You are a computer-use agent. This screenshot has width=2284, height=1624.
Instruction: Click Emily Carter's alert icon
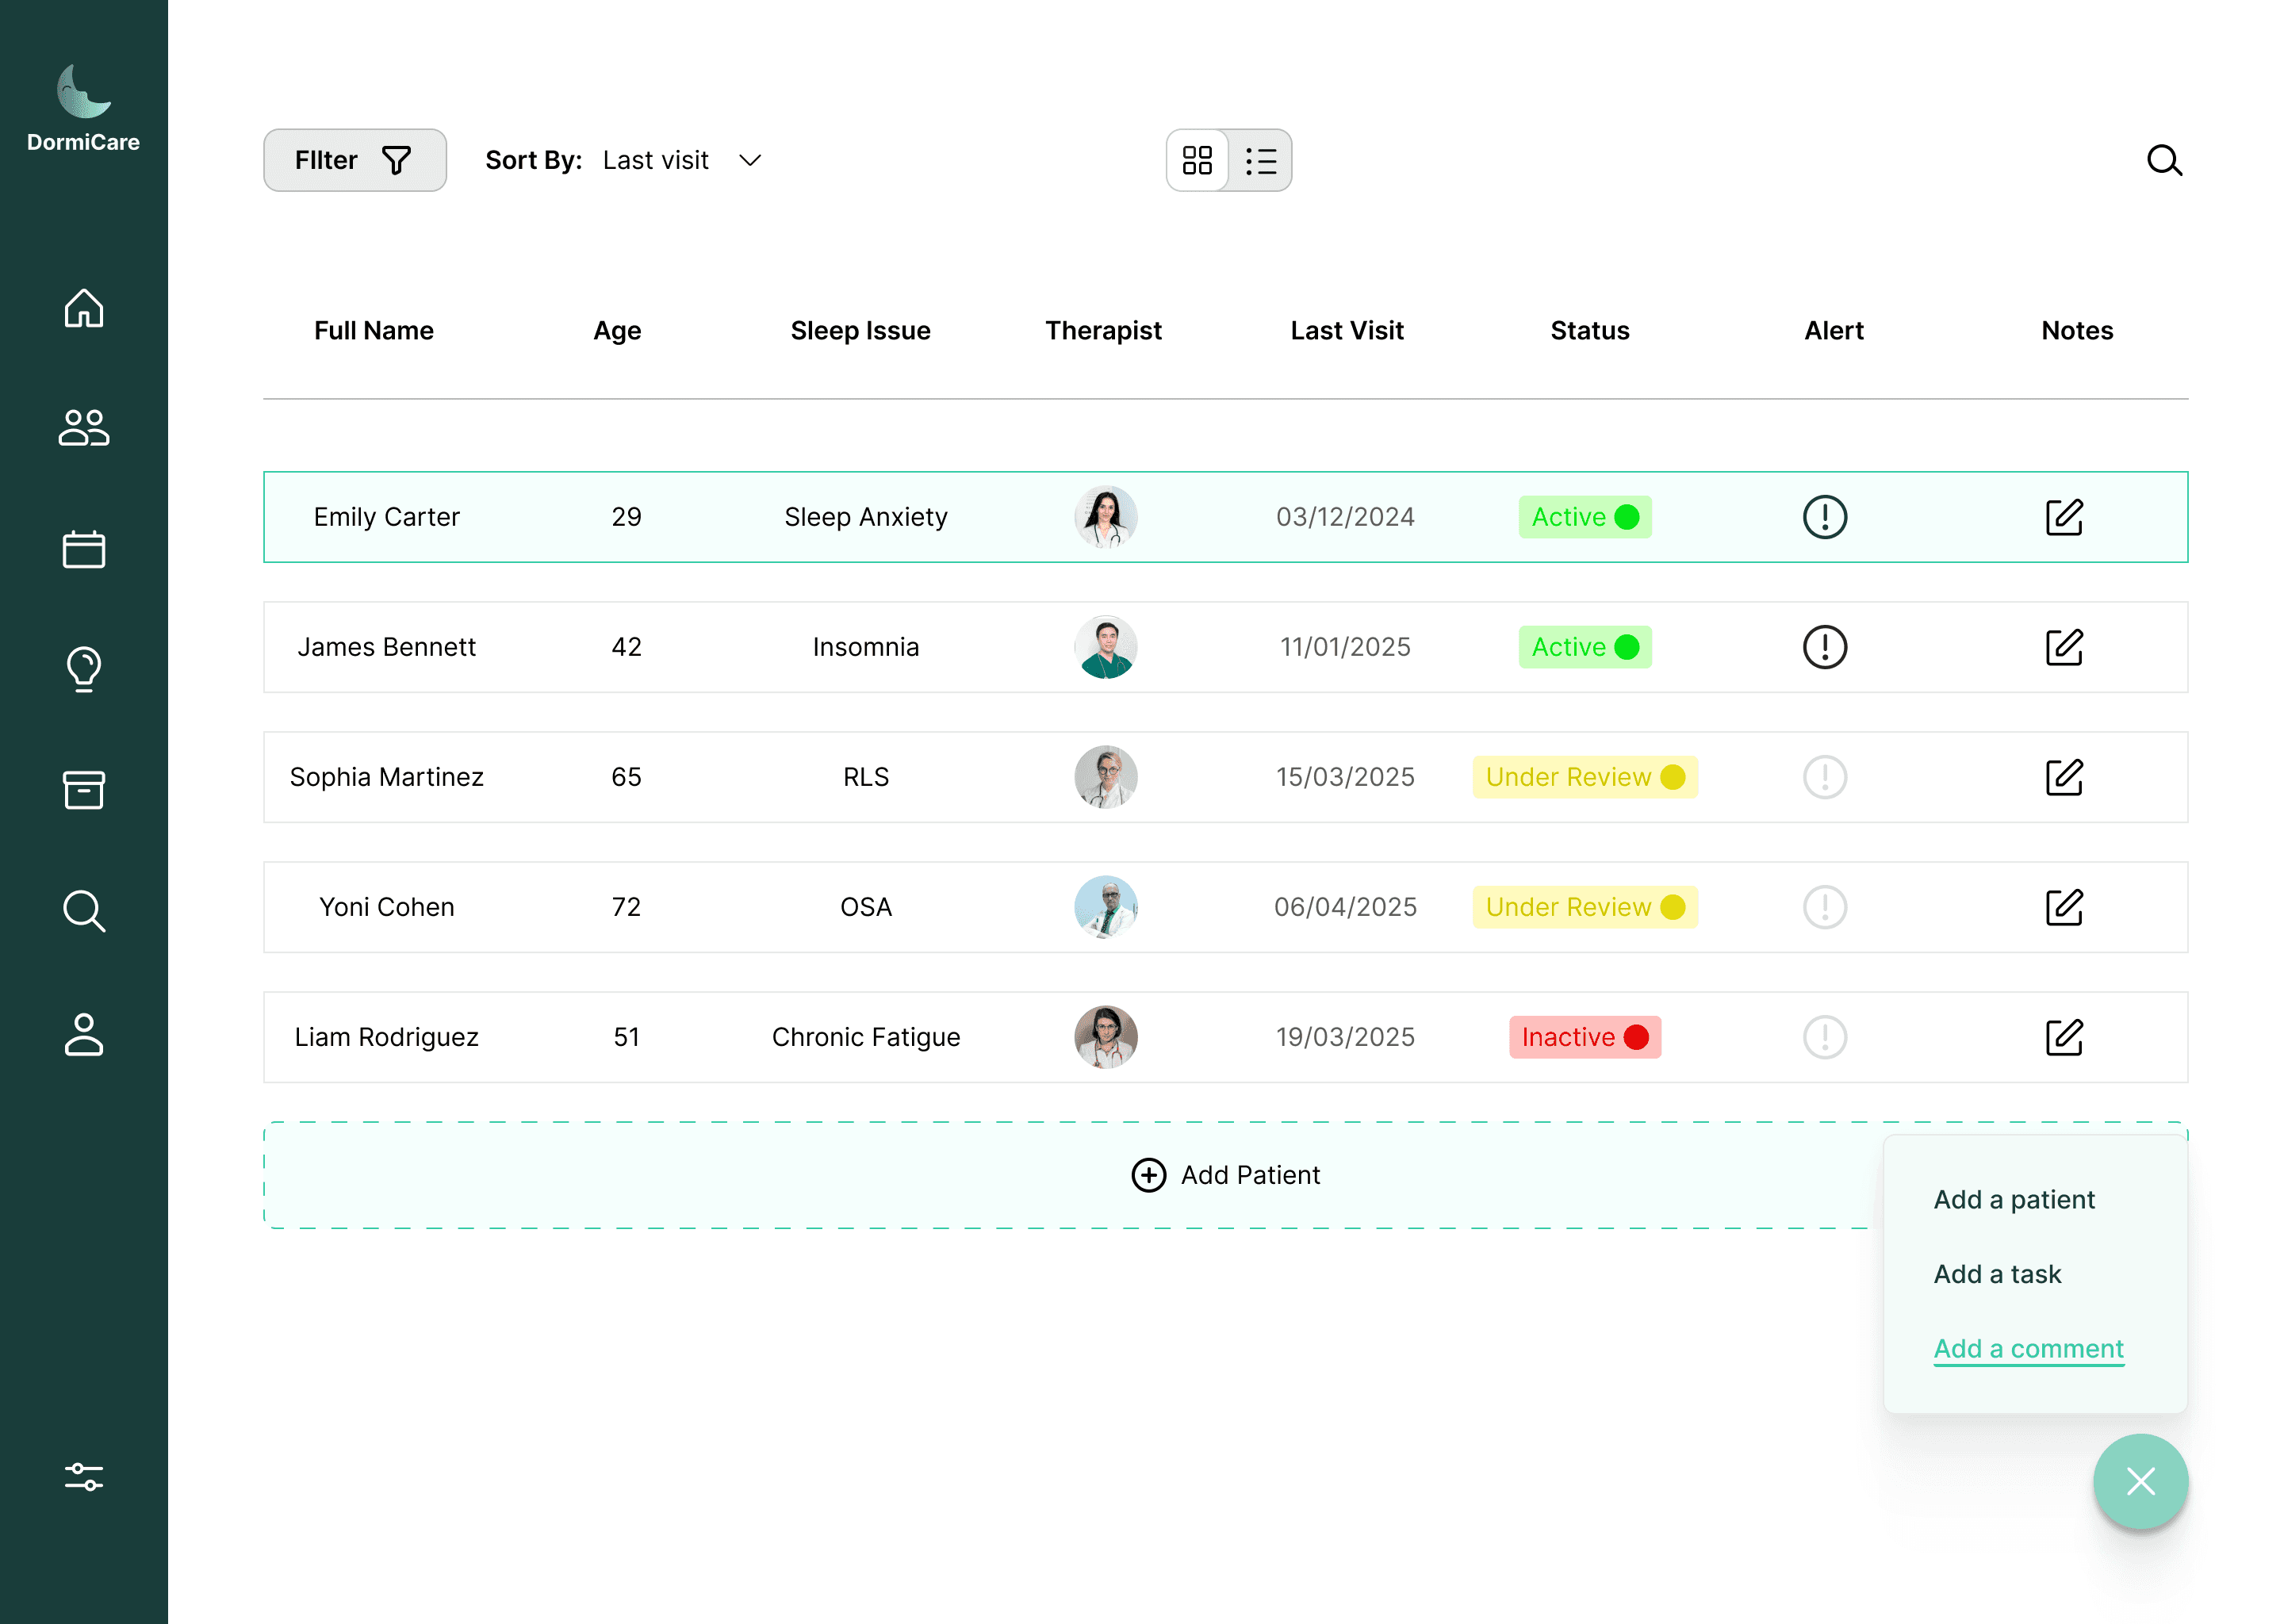pos(1824,517)
